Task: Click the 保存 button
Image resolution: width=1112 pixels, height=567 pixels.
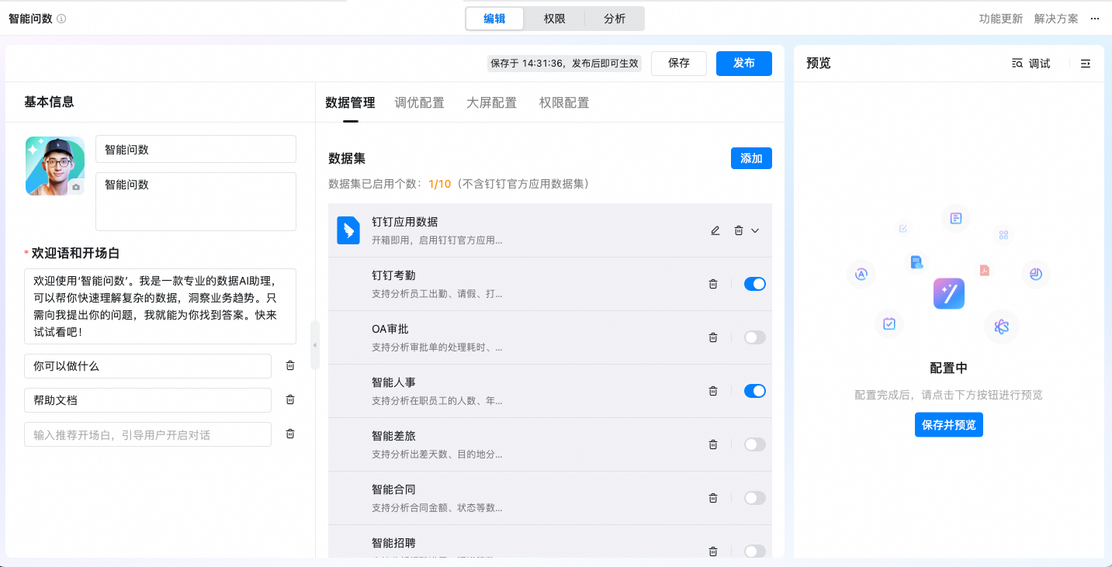Action: coord(679,64)
